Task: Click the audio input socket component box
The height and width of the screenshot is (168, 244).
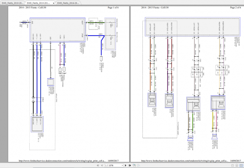Action: point(37,124)
